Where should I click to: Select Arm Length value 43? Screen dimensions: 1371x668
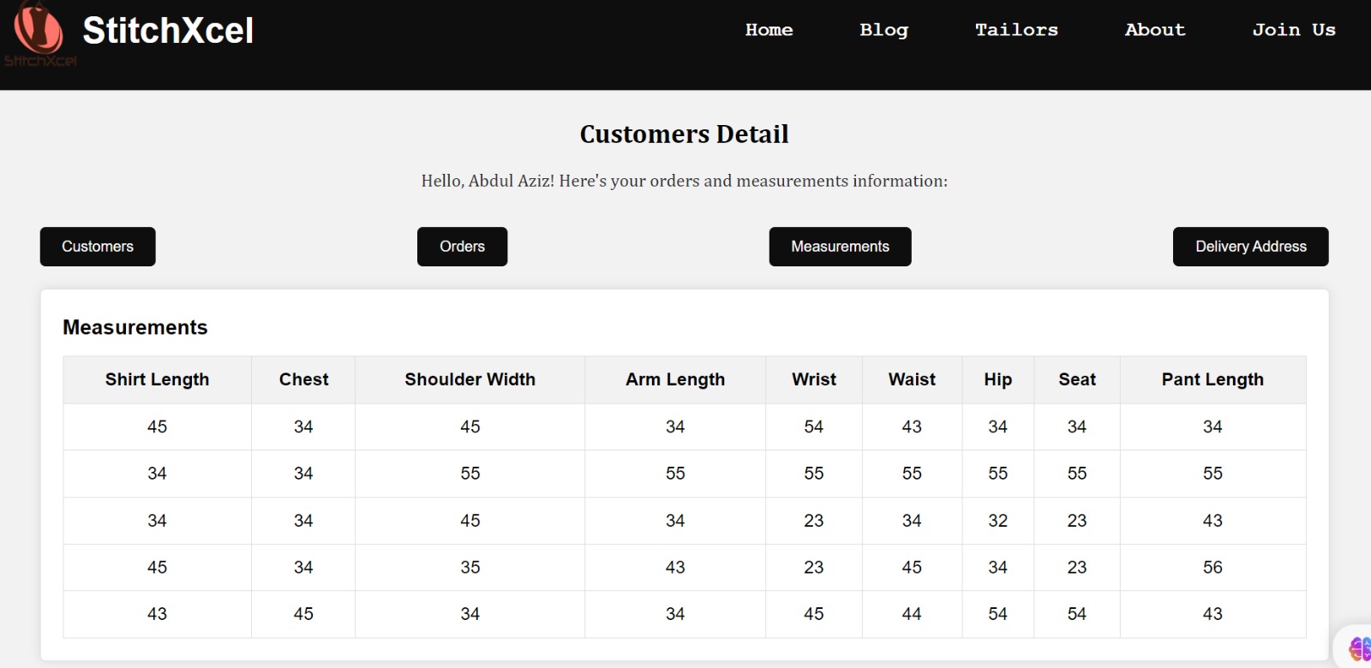tap(675, 567)
